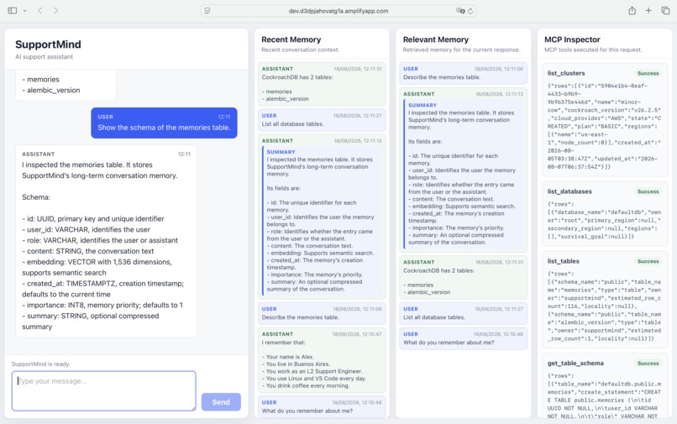Click the SUMMARY label in Relevant Memory
The width and height of the screenshot is (677, 424).
(422, 105)
